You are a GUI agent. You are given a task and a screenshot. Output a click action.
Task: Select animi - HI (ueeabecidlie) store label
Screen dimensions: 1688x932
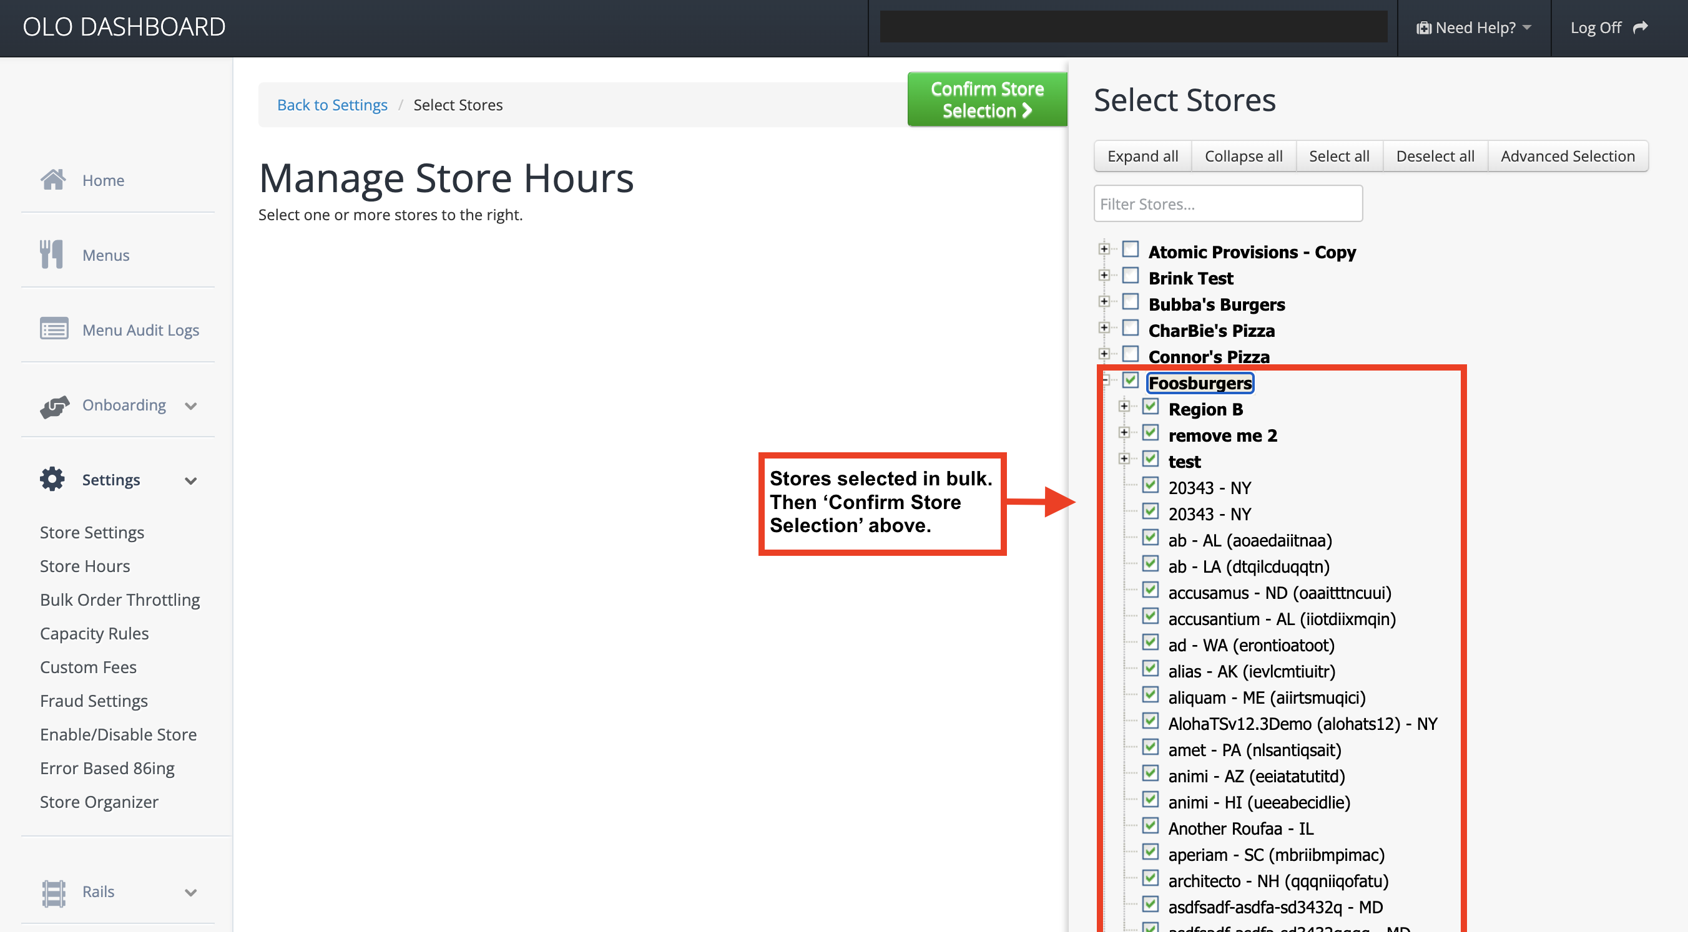pyautogui.click(x=1259, y=802)
